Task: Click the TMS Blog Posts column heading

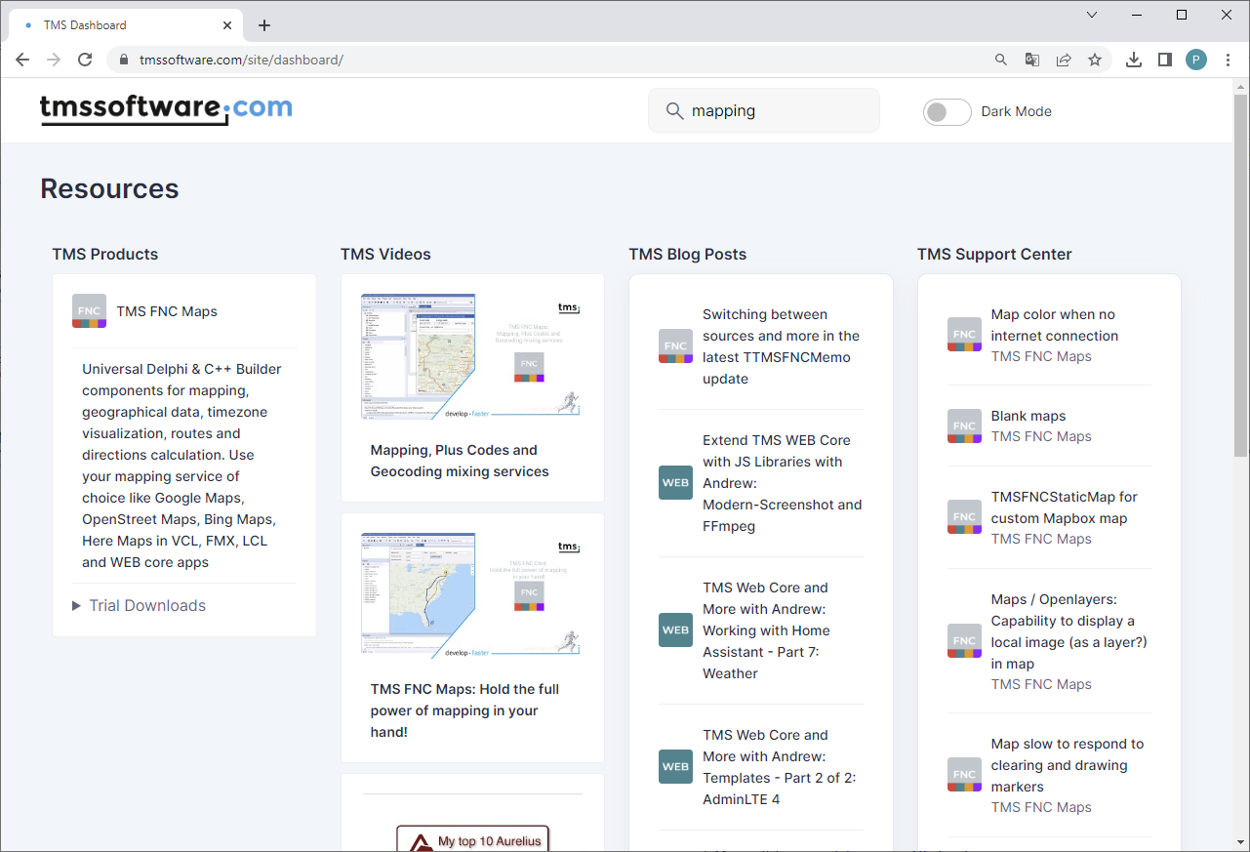Action: point(688,254)
